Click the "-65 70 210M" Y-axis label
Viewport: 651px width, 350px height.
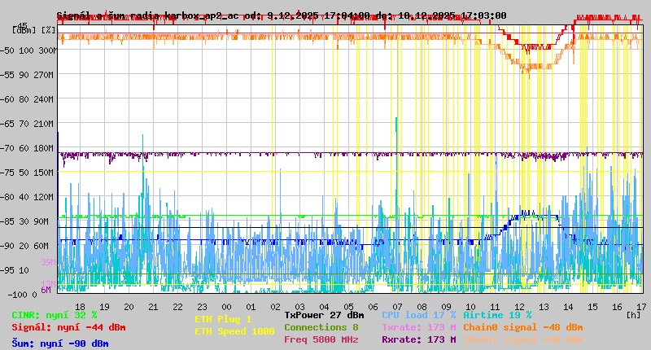pos(27,124)
